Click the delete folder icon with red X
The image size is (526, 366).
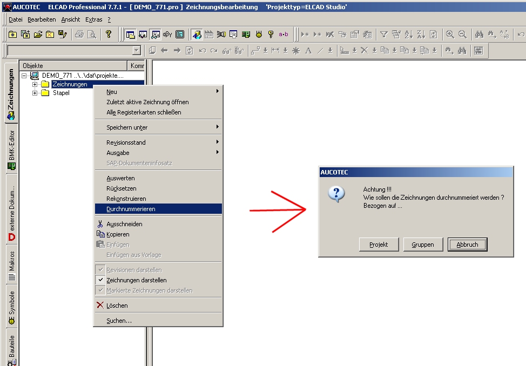coord(50,34)
